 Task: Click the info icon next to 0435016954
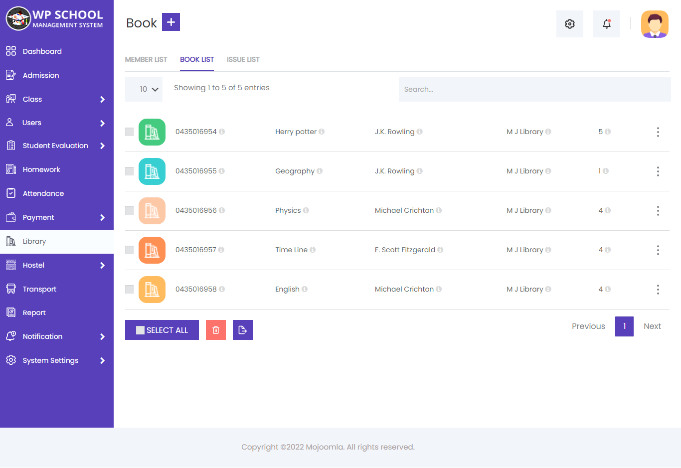pyautogui.click(x=222, y=132)
